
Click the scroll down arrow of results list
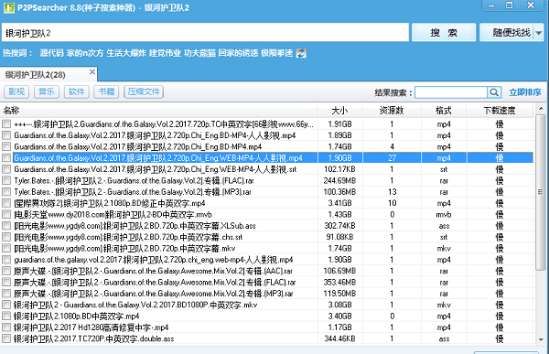point(541,339)
